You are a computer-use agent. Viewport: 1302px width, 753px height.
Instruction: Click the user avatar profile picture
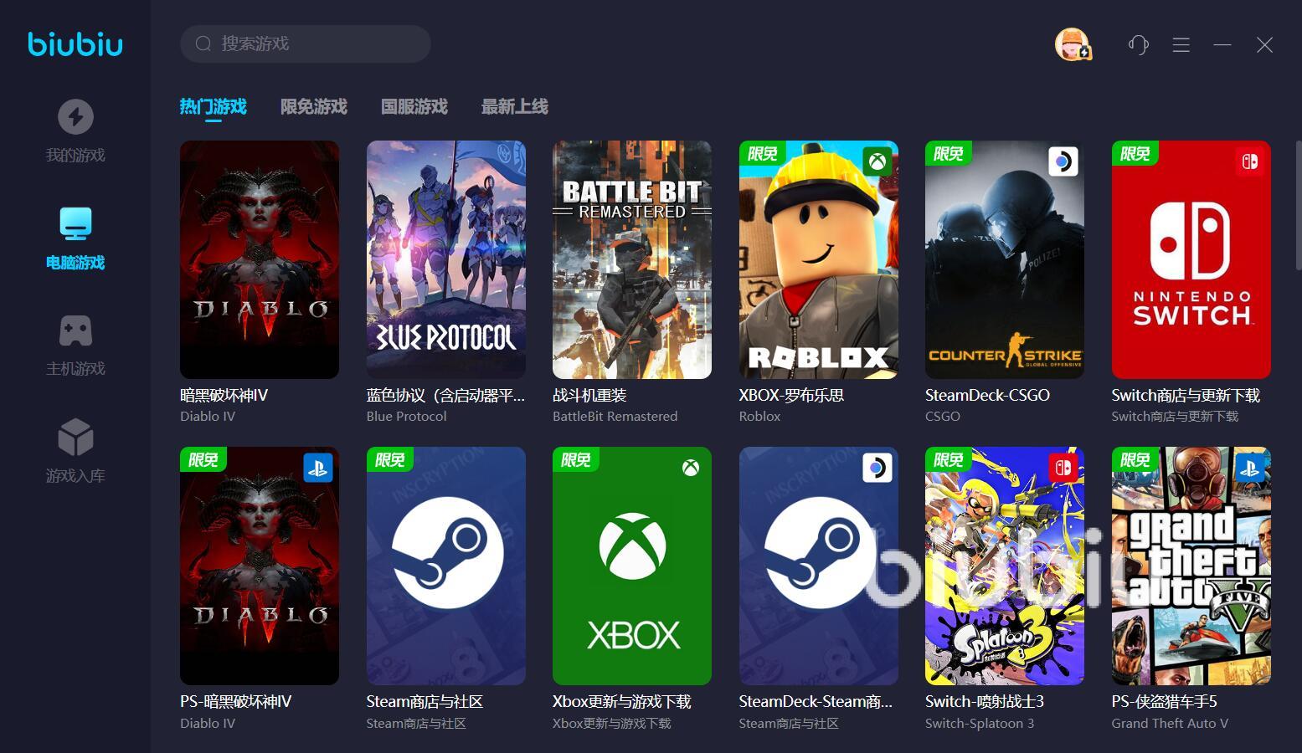point(1072,44)
